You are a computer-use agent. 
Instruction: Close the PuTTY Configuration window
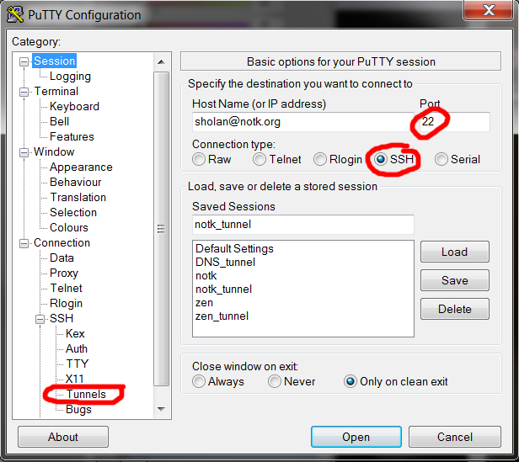pos(489,10)
